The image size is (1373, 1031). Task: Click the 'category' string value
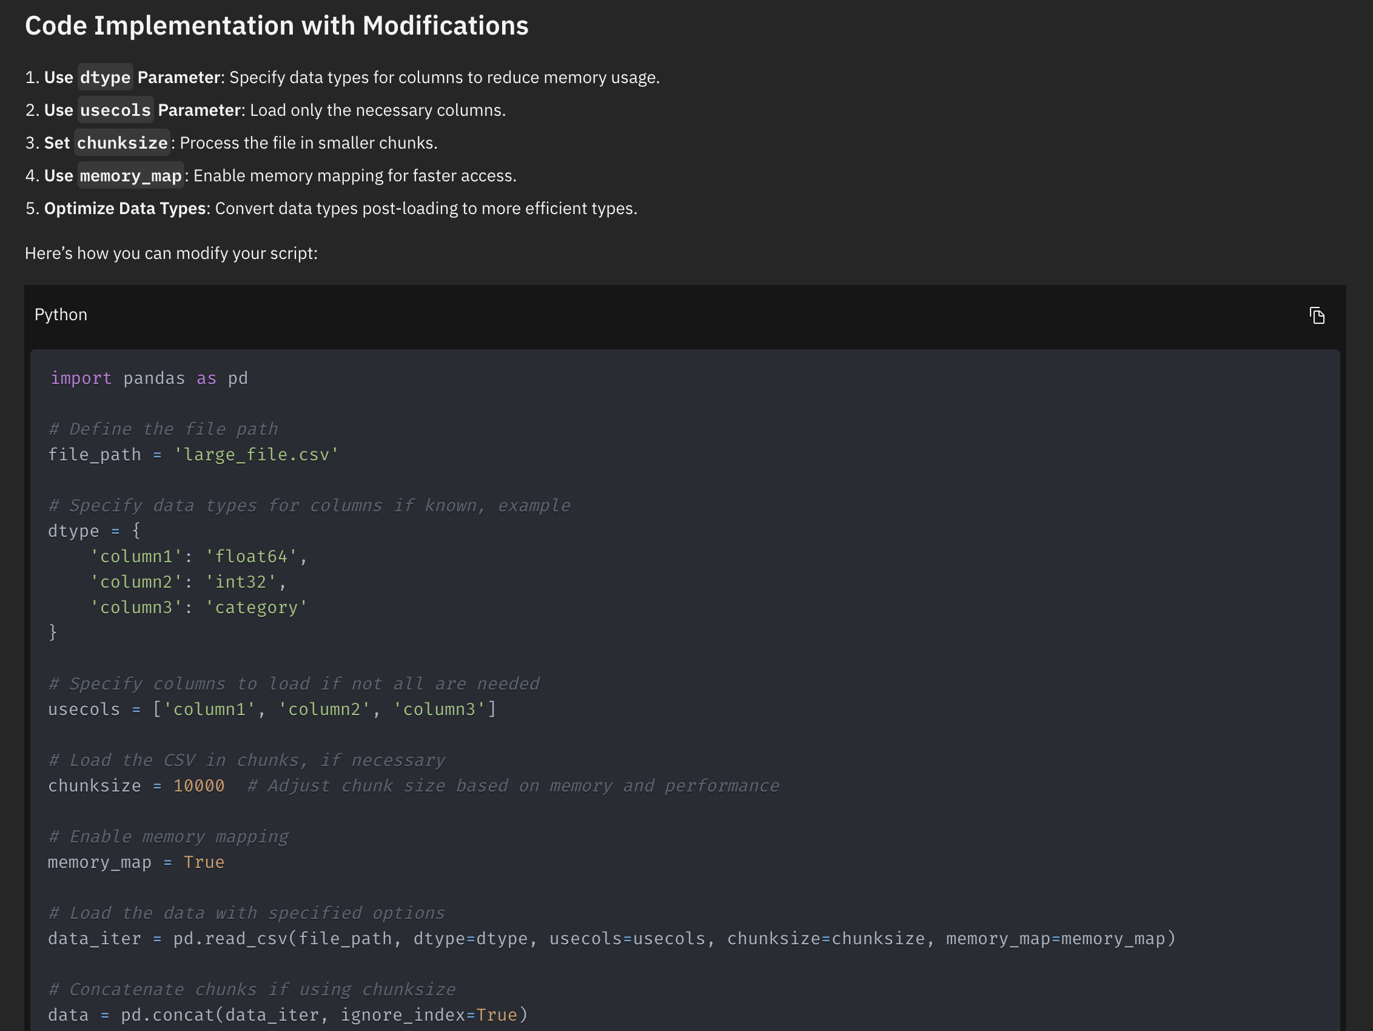click(257, 607)
